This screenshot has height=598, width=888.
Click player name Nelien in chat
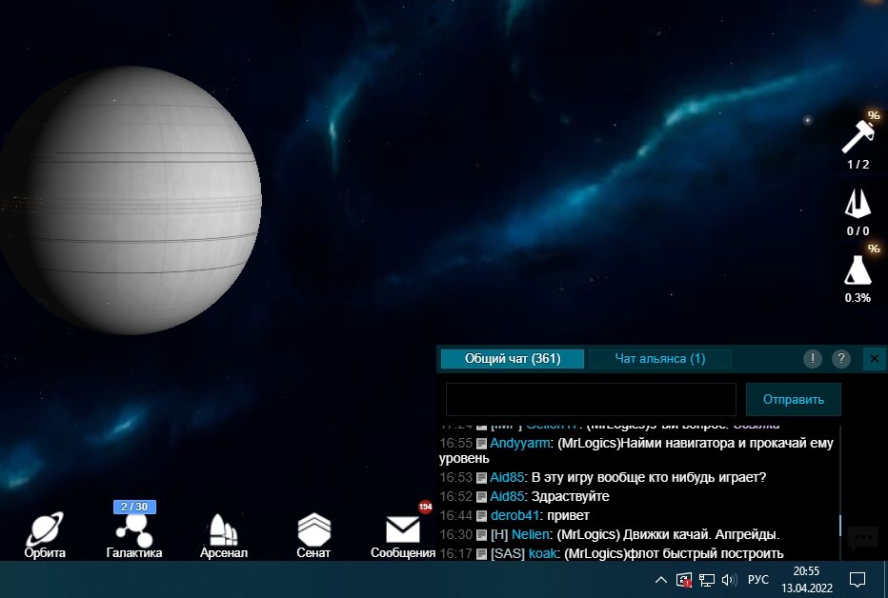coord(530,534)
